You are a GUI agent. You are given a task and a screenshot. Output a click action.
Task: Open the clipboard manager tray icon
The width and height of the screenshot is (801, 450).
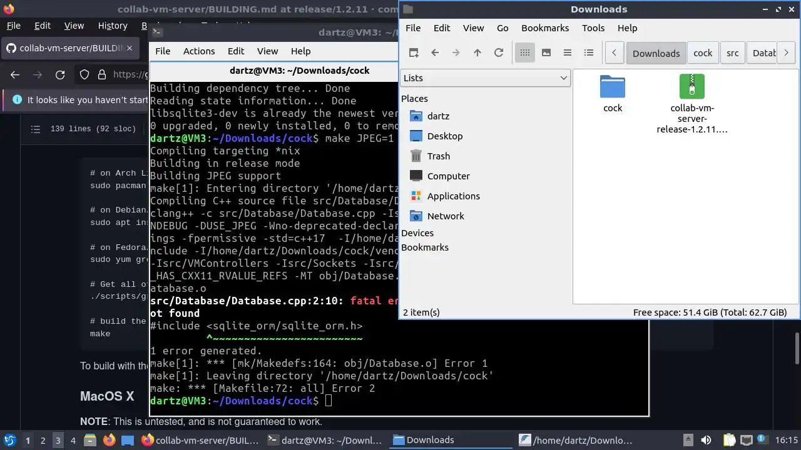[729, 440]
